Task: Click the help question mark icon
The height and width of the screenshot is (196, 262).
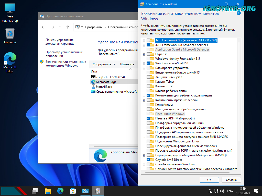Action: pos(239,13)
